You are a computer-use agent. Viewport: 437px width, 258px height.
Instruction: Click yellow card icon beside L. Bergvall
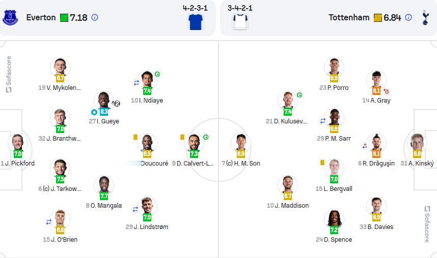coord(322,163)
